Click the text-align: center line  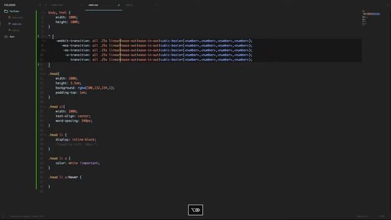point(73,116)
